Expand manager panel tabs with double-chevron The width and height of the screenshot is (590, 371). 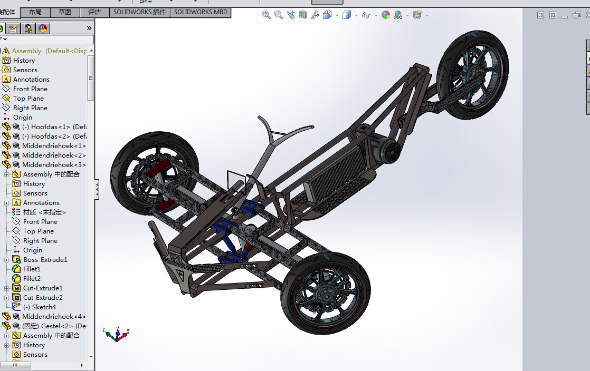coord(89,28)
